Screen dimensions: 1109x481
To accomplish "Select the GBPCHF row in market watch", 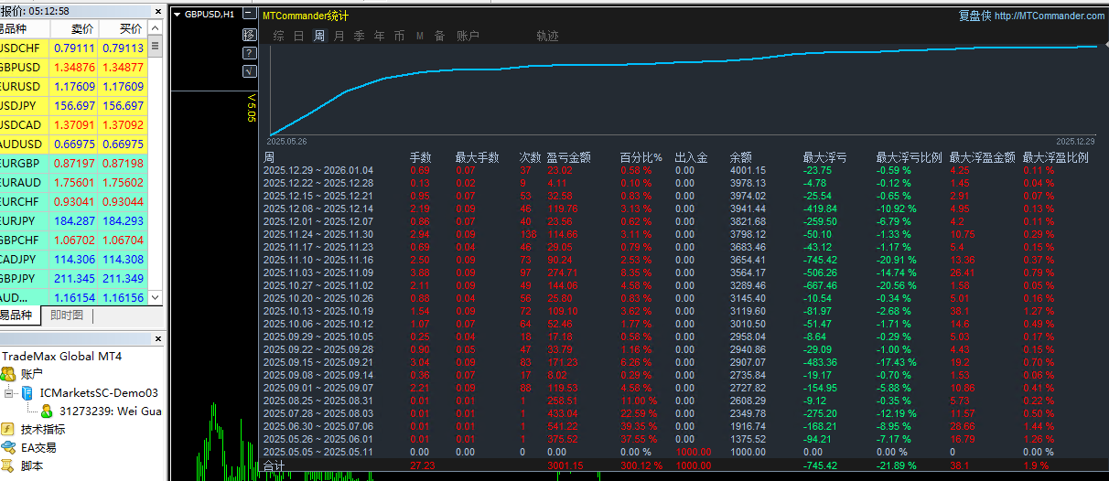I will point(73,240).
